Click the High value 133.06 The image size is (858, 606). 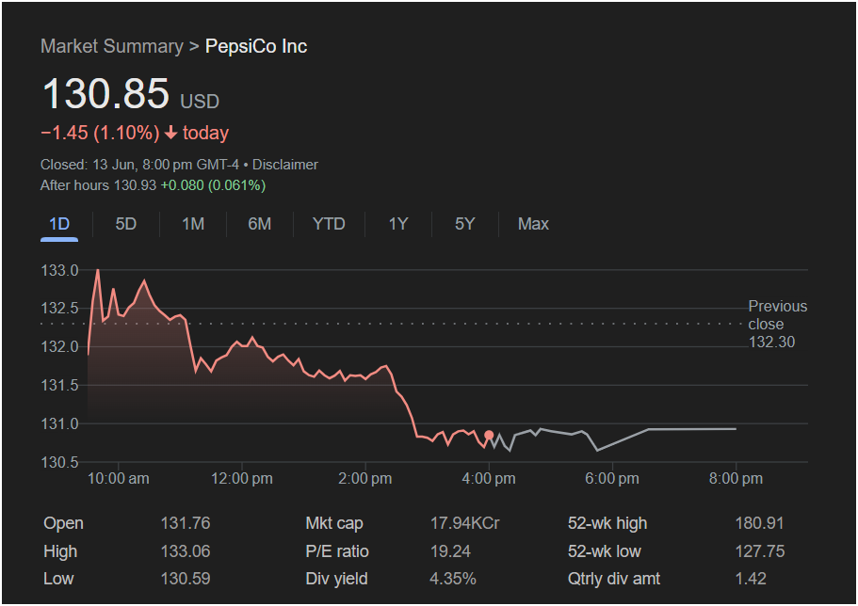point(186,551)
